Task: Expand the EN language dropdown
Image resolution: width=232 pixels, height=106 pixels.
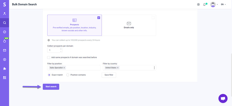Action: (x=223, y=4)
